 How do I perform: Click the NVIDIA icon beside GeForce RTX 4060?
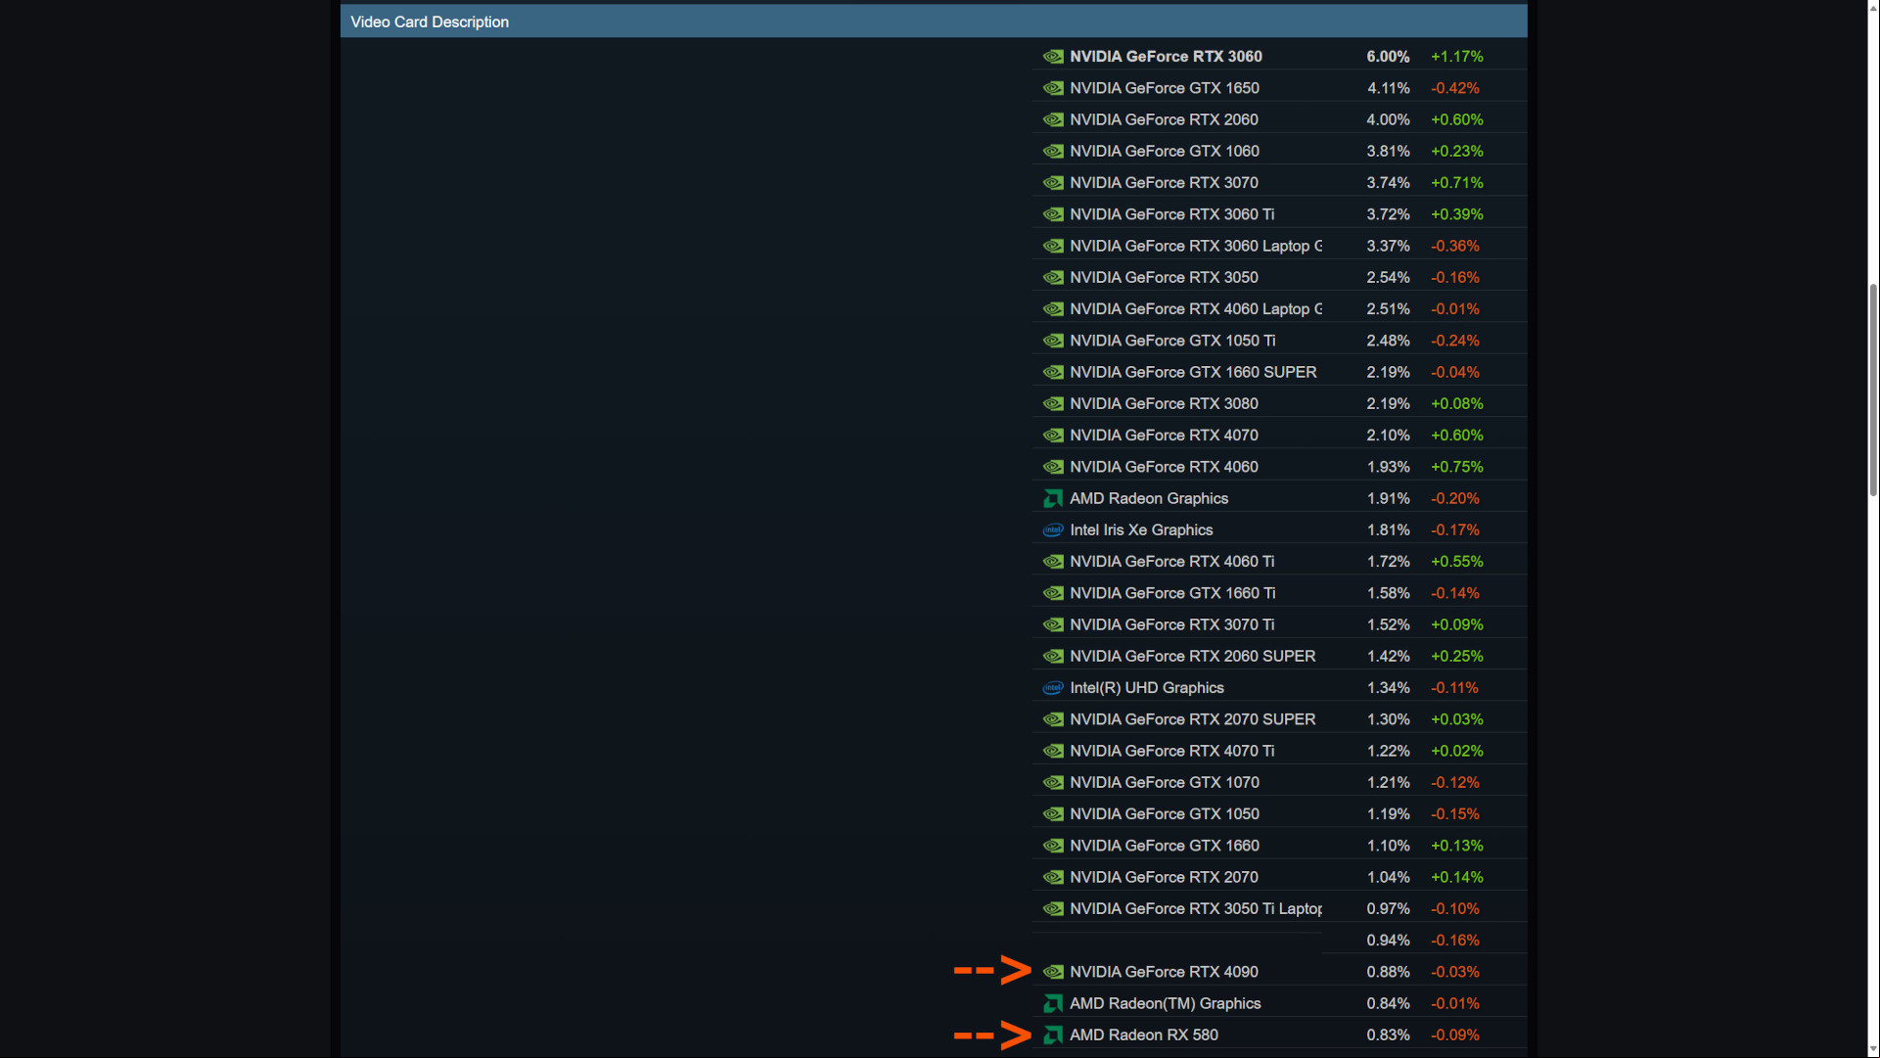(1053, 467)
